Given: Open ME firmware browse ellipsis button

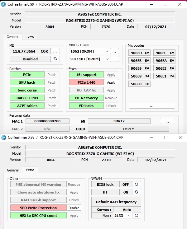Looking at the screenshot, I should [x=55, y=51].
